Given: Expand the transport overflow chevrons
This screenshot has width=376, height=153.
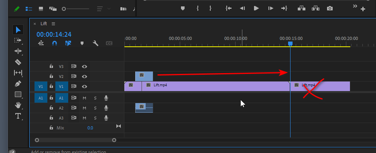Looking at the screenshot, I should 355,6.
